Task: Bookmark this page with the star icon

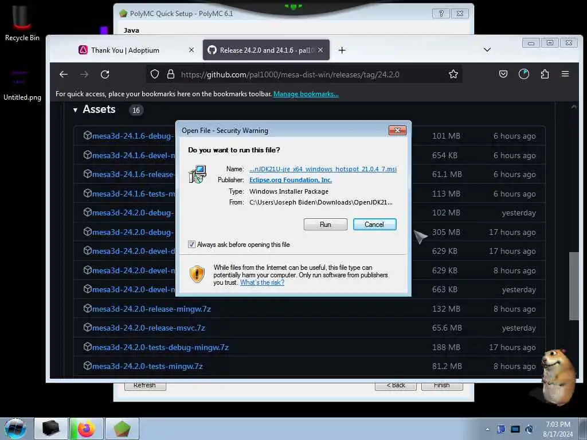Action: coord(453,74)
